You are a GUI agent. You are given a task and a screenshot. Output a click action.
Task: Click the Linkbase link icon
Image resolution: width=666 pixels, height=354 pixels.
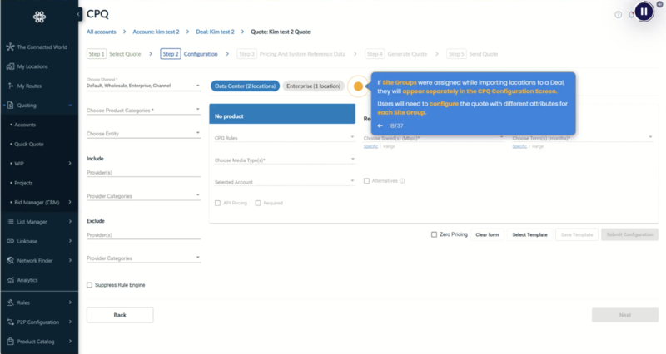click(10, 241)
